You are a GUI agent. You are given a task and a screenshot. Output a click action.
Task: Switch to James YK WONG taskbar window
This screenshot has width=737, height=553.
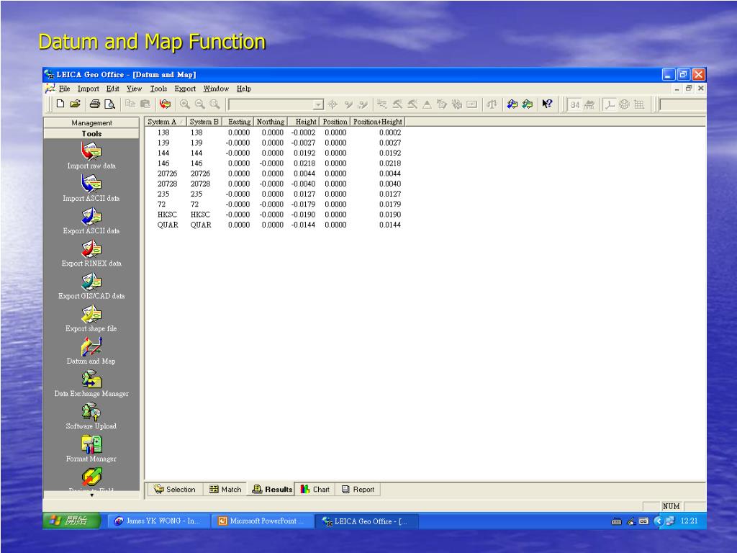[x=158, y=521]
